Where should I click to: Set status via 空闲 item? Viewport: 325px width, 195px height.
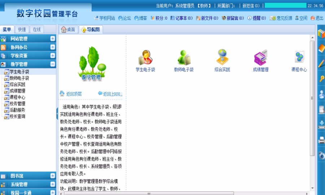click(301, 18)
